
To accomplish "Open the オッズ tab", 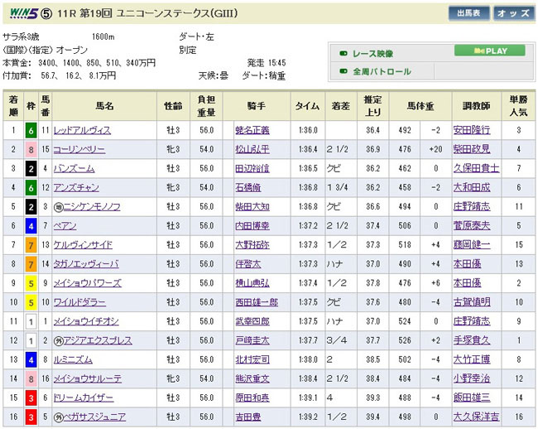I will pyautogui.click(x=513, y=13).
